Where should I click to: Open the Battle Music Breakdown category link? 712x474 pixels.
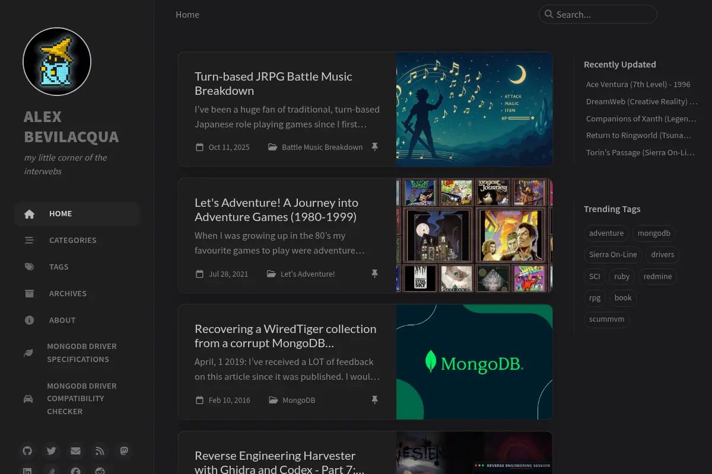coord(322,147)
